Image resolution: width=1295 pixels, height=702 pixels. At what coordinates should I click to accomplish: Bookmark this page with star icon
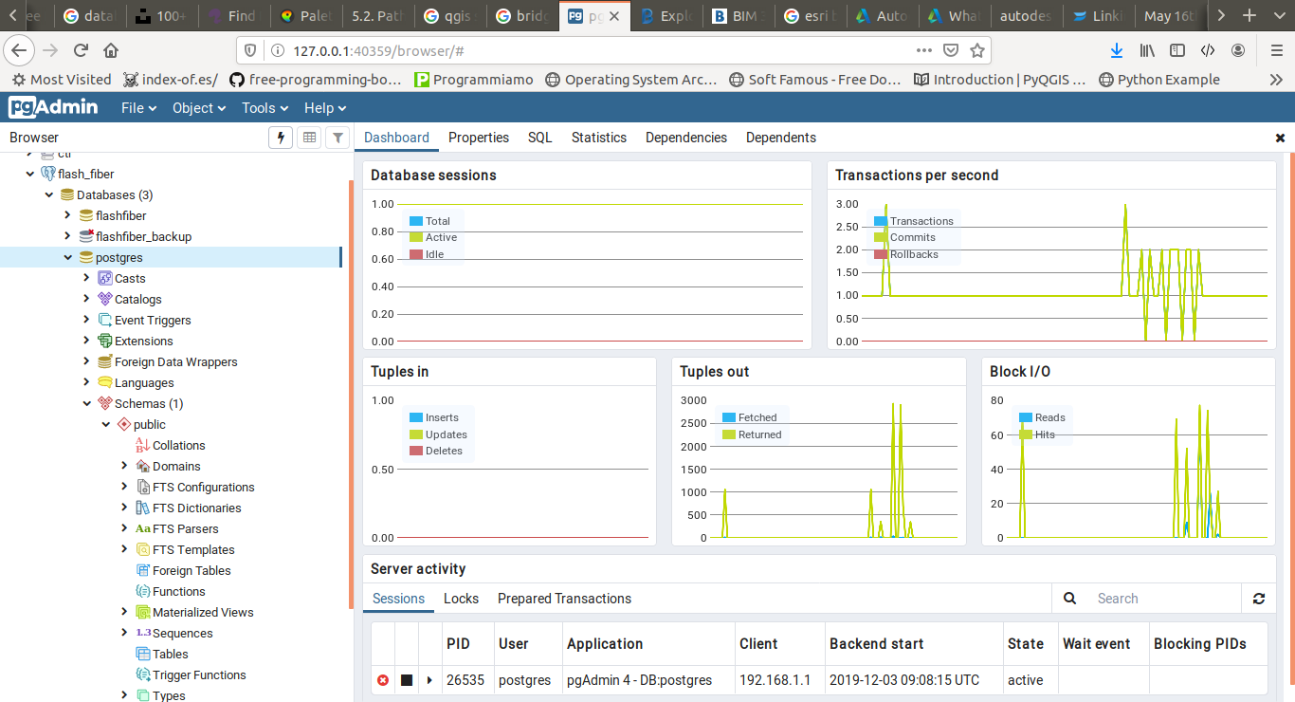tap(977, 50)
